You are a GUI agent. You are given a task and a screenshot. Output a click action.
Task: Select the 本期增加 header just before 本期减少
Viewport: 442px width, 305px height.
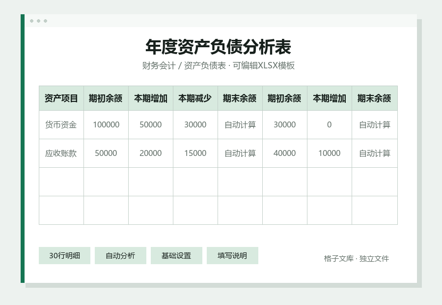[151, 98]
